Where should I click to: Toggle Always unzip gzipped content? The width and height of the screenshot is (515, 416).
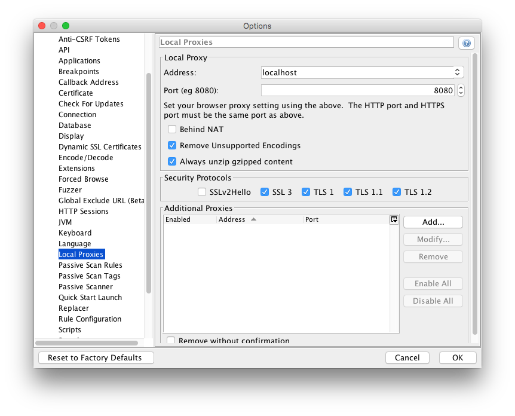(172, 161)
